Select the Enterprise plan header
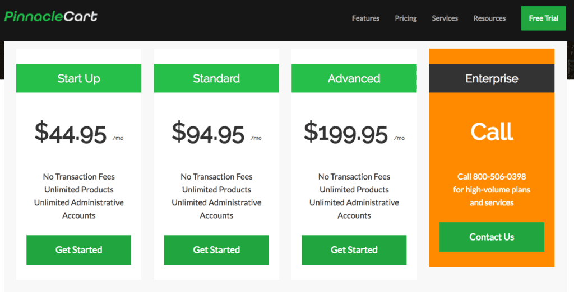 pyautogui.click(x=492, y=78)
